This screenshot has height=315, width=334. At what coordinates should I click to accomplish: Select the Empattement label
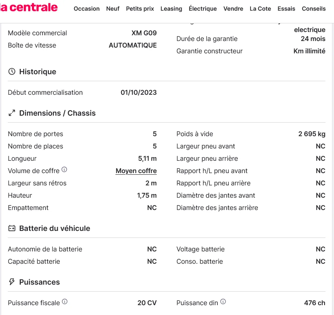(x=28, y=208)
